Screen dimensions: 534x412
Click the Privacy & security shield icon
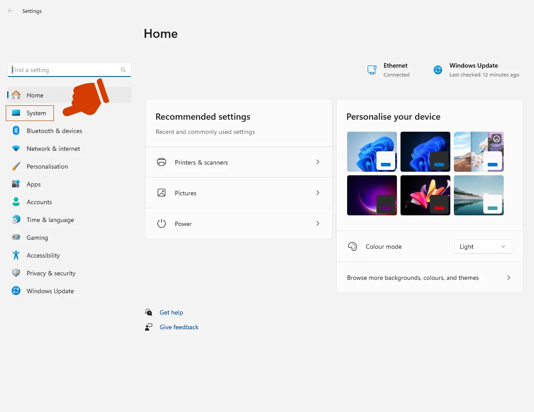pos(16,273)
